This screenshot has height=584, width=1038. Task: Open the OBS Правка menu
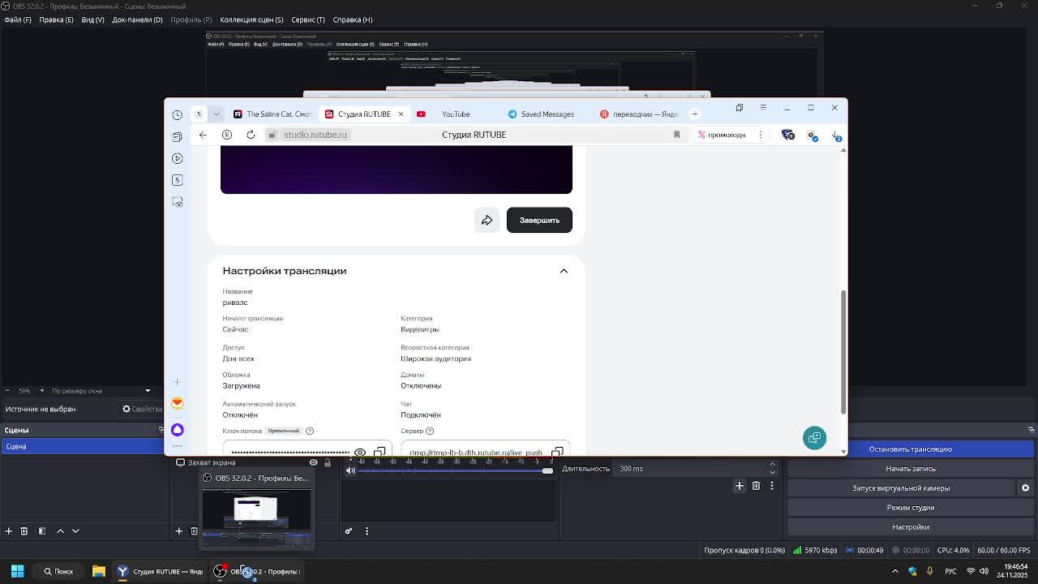[x=56, y=19]
